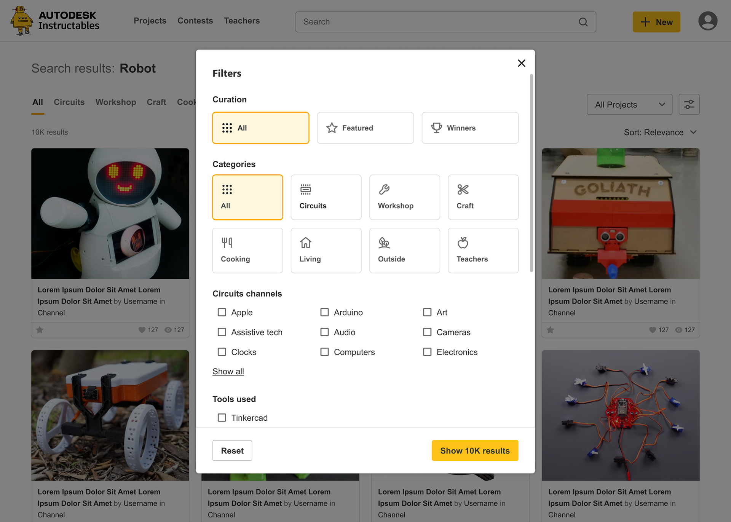Open the white robot project thumbnail
Image resolution: width=731 pixels, height=522 pixels.
[x=110, y=213]
